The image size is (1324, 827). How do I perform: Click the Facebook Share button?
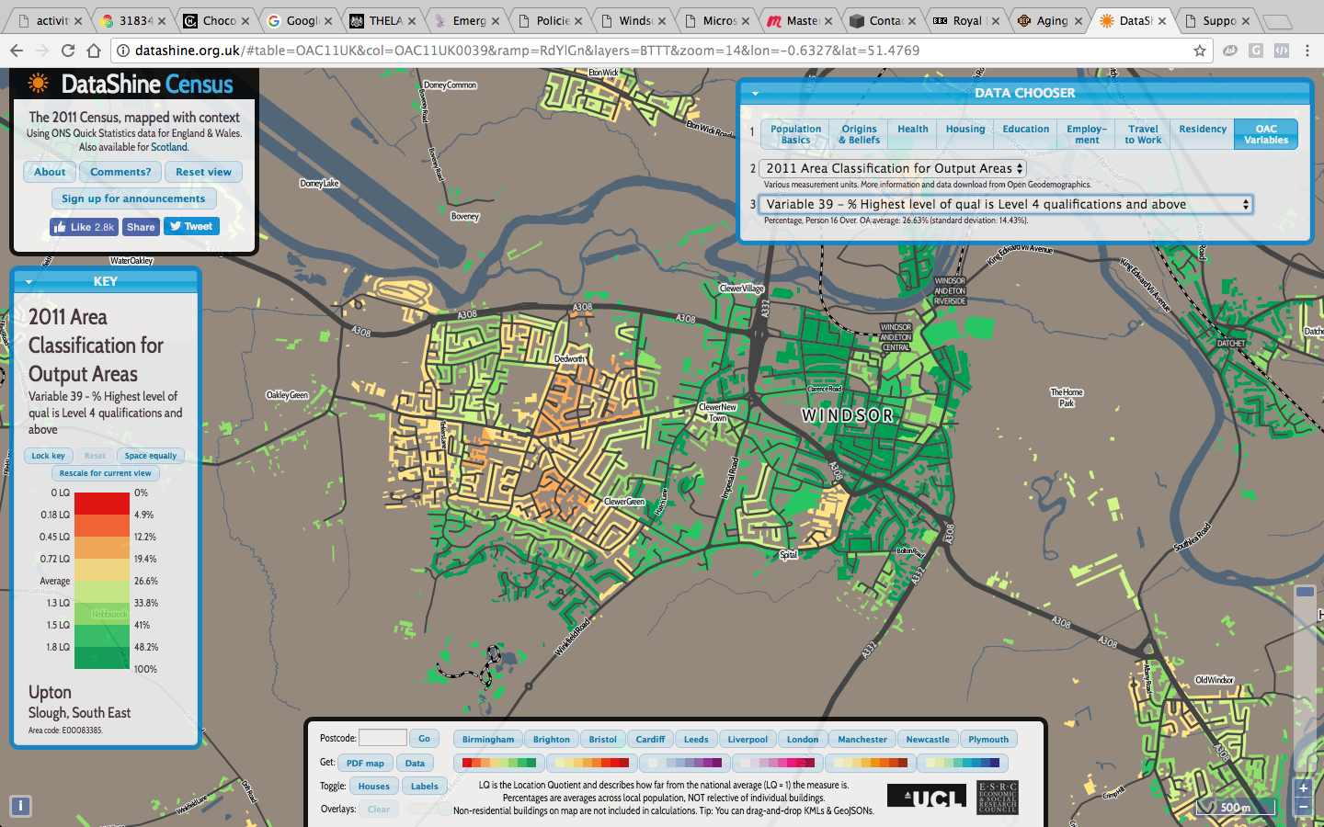click(141, 227)
